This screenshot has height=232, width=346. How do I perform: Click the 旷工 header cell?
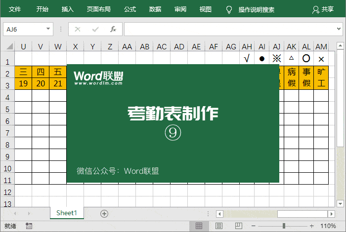[321, 77]
